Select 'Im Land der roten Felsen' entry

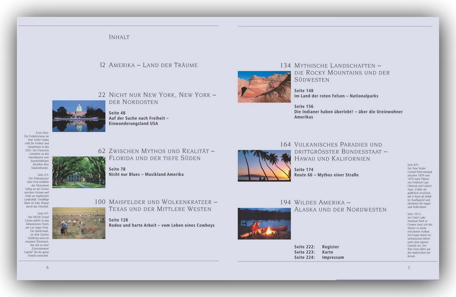(336, 96)
